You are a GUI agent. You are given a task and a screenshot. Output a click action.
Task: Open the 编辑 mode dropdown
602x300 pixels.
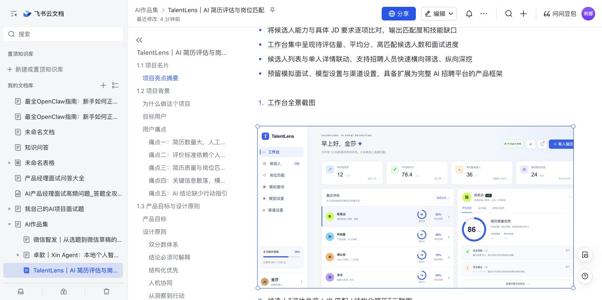pos(439,14)
